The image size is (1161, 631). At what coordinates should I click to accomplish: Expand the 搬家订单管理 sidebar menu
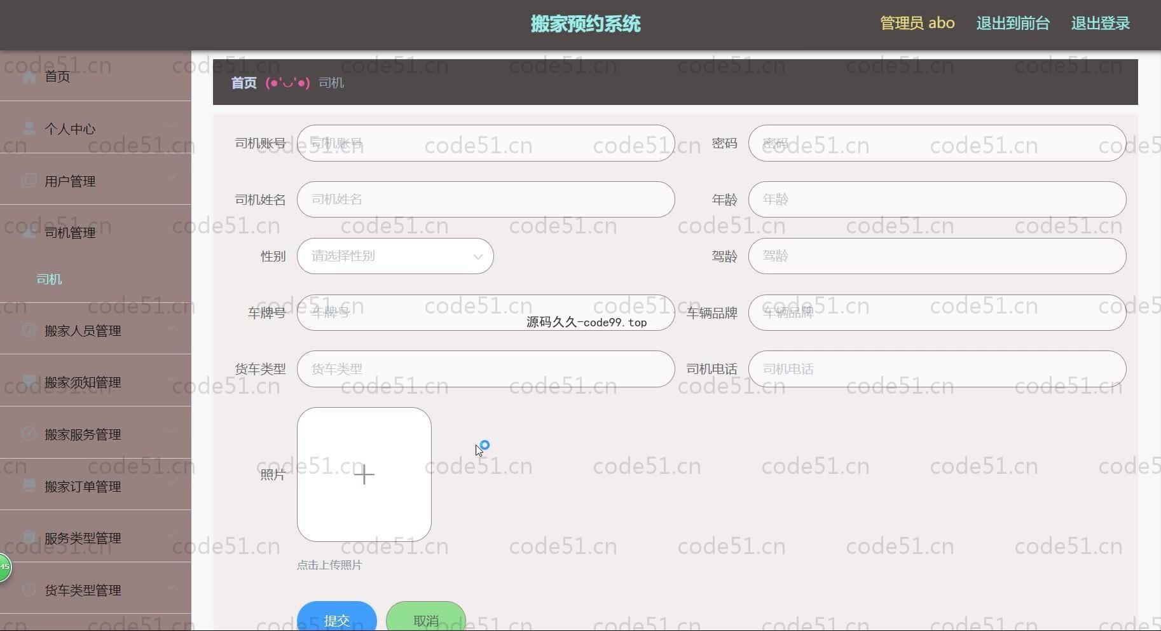coord(95,487)
